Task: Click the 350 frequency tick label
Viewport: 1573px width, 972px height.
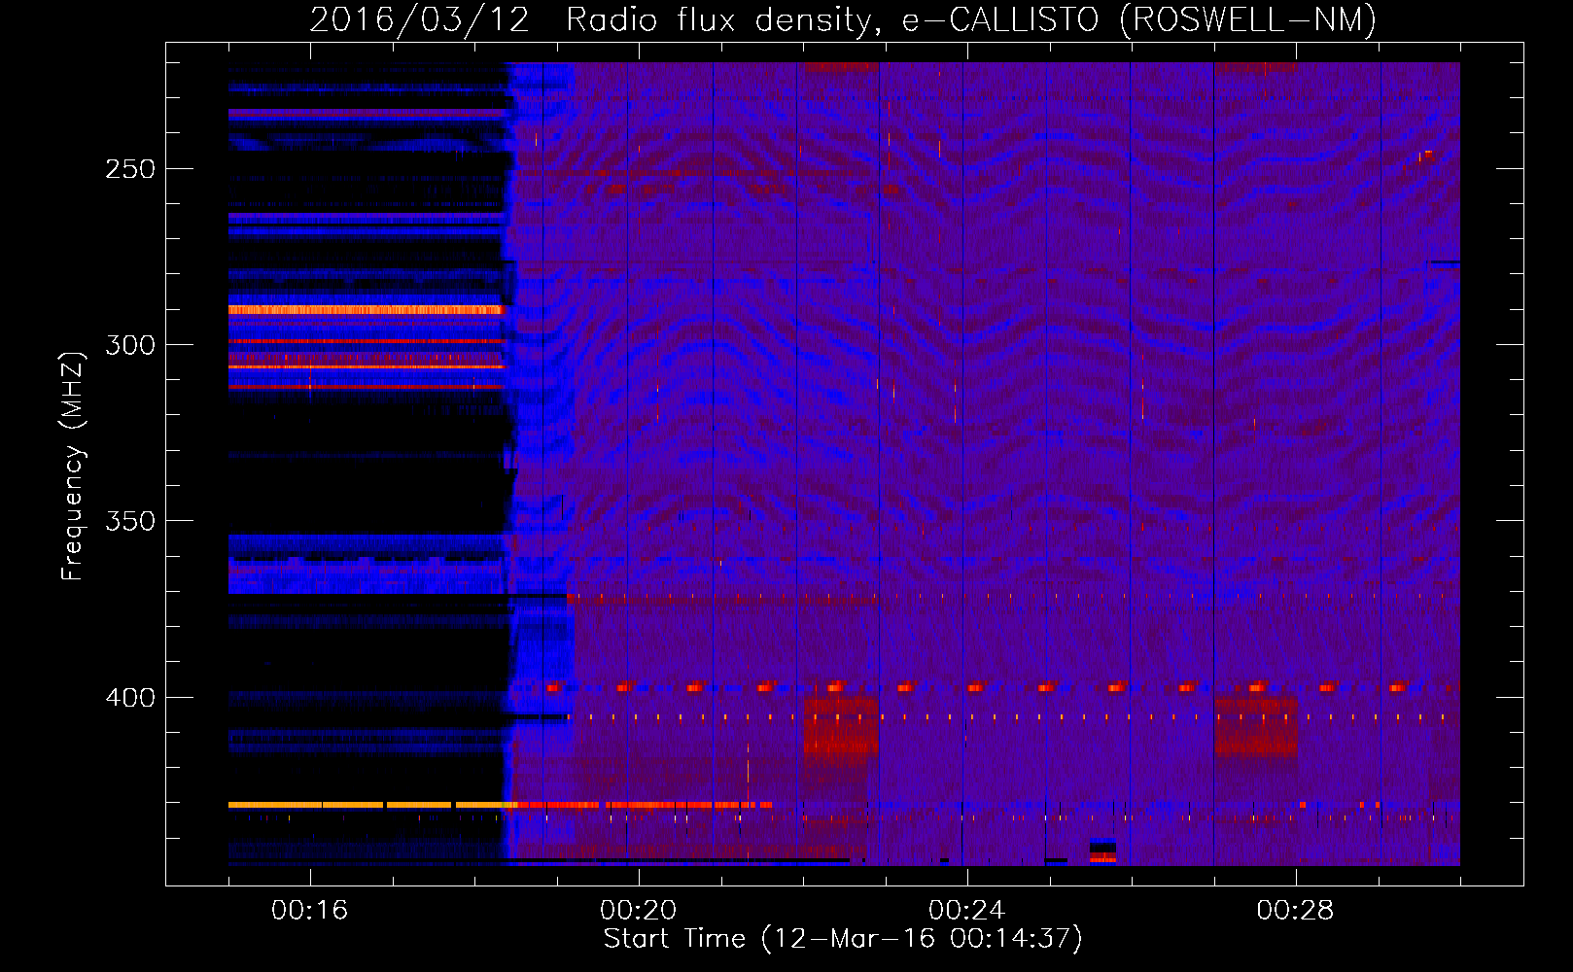Action: [x=131, y=521]
